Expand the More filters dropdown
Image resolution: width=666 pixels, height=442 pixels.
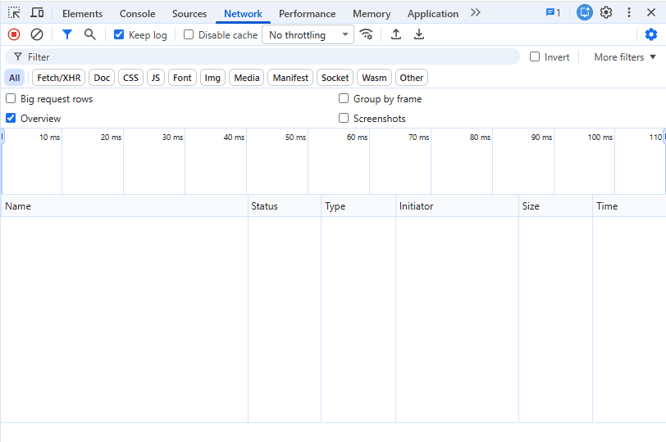(625, 57)
